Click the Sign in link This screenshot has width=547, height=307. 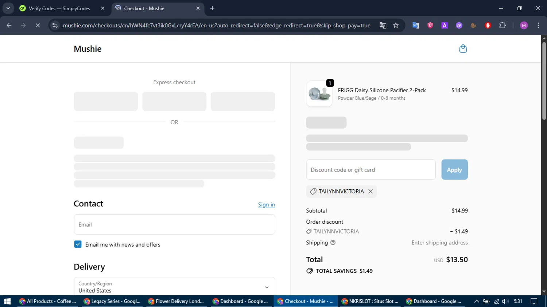coord(267,205)
